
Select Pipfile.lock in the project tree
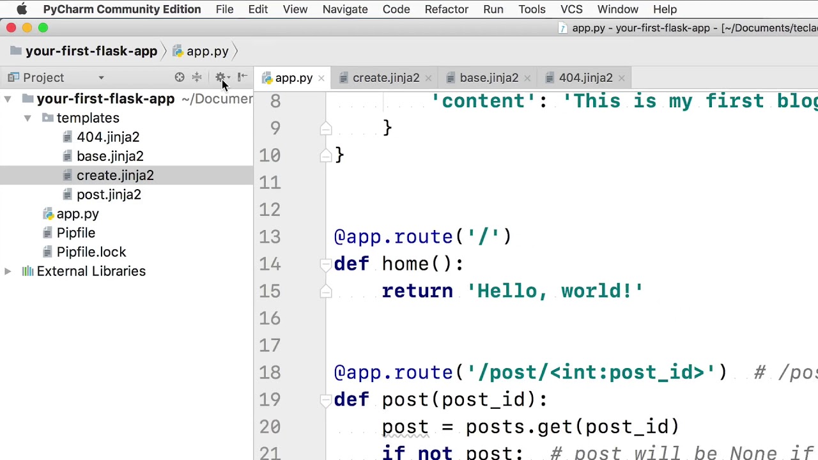pos(91,252)
